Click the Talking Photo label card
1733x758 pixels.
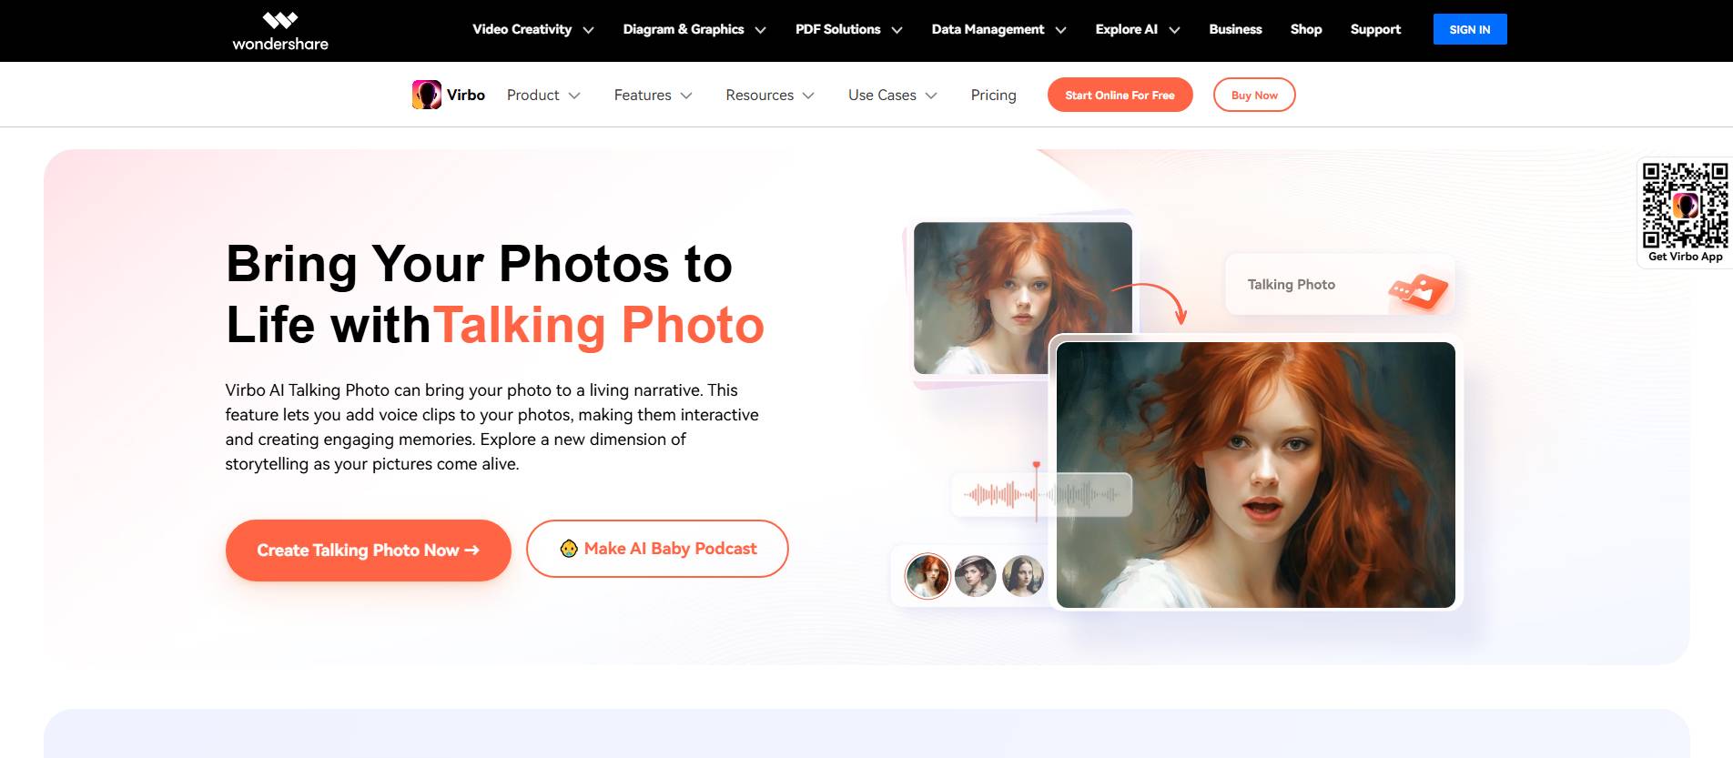pyautogui.click(x=1340, y=285)
